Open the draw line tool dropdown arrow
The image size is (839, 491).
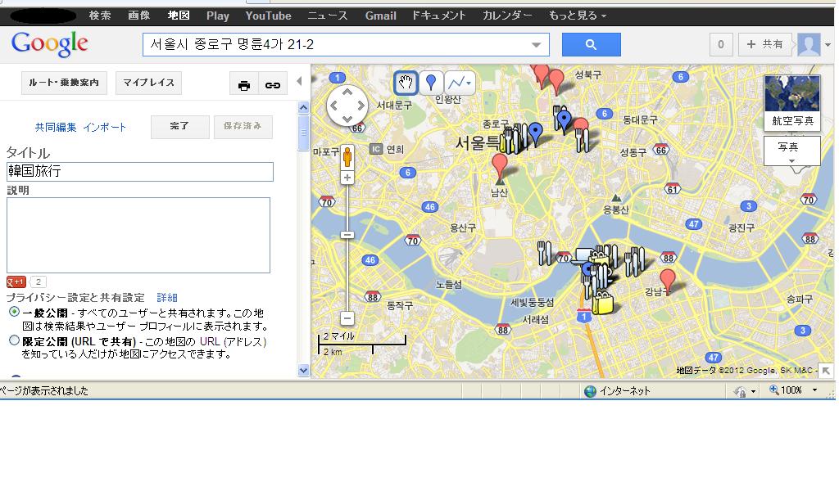click(469, 83)
